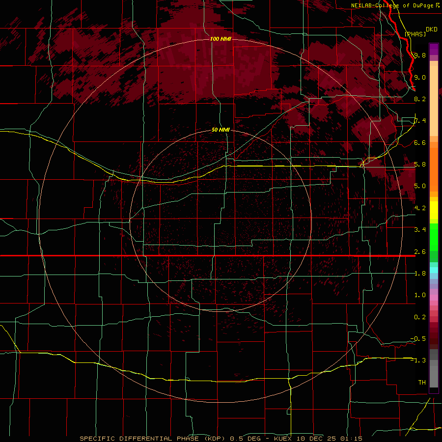Select the 1.0 value on the legend
Viewport: 442px width, 442px height.
(420, 296)
